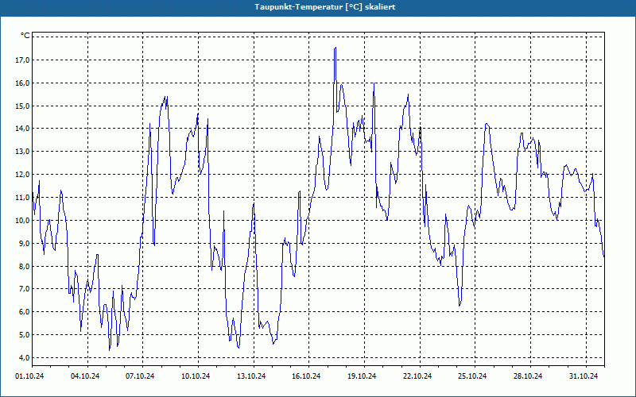Click the 8,0 y-axis label

pyautogui.click(x=24, y=266)
